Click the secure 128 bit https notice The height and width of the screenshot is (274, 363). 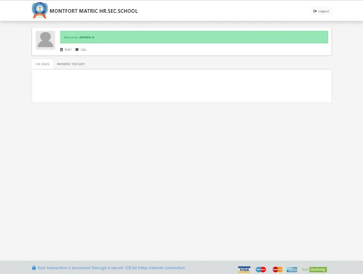(x=111, y=268)
